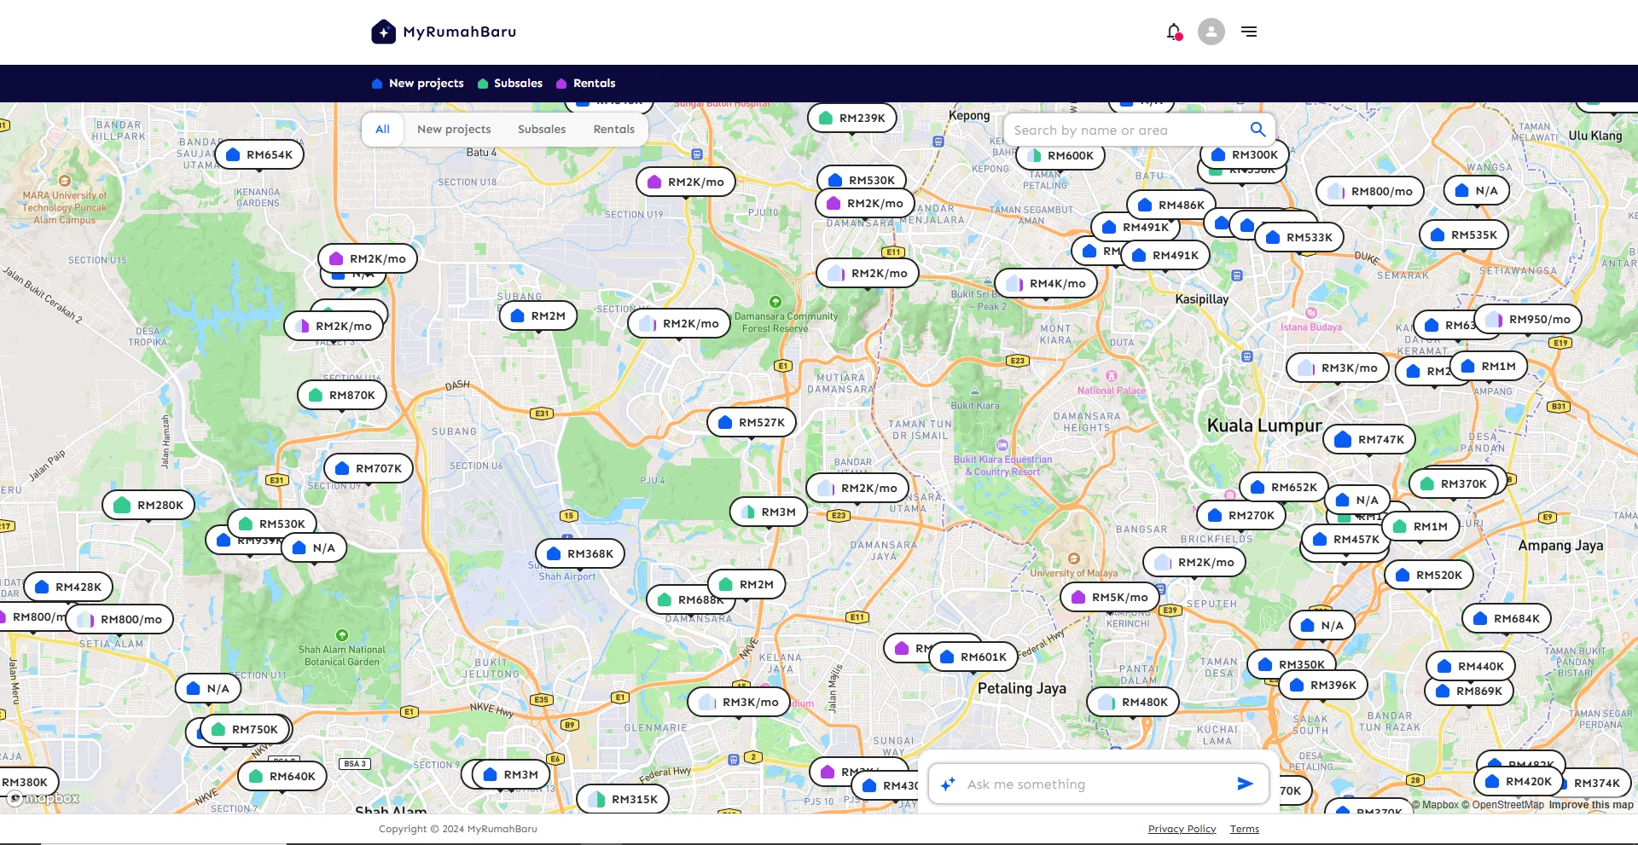The height and width of the screenshot is (845, 1638).
Task: Open the RM527K map marker
Action: click(752, 423)
